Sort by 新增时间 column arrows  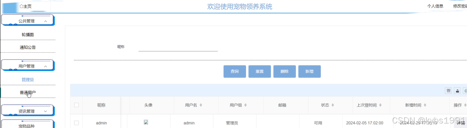pyautogui.click(x=425, y=105)
